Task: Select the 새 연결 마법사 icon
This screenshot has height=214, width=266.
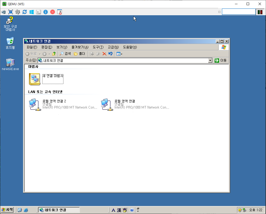Action: (x=34, y=79)
